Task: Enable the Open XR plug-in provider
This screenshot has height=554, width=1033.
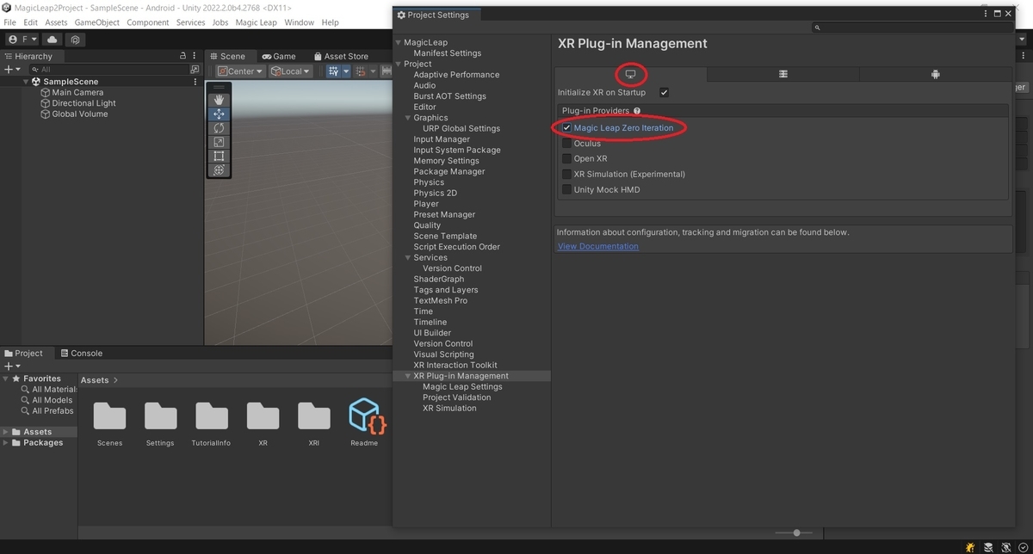Action: point(566,159)
